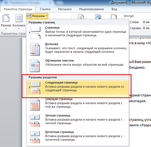This screenshot has width=151, height=147.
Task: Click the Слева indent value field
Action: [x=146, y=22]
